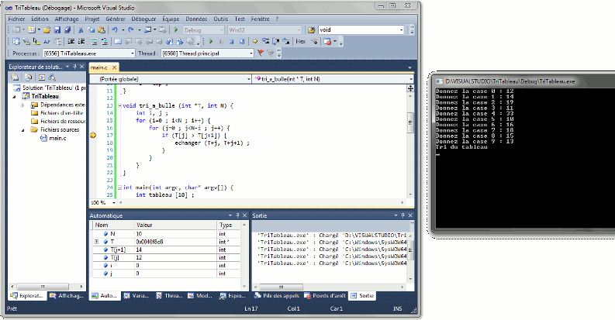This screenshot has width=615, height=320.
Task: Show next statement yellow arrow icon
Action: click(255, 41)
